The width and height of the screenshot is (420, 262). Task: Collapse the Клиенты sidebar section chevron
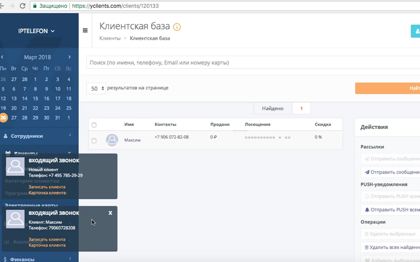tap(69, 152)
